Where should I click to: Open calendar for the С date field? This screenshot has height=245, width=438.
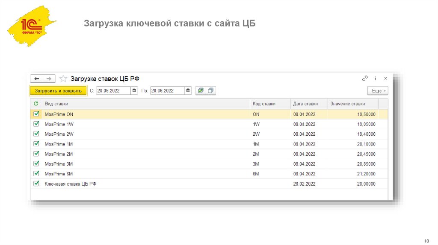tap(134, 90)
